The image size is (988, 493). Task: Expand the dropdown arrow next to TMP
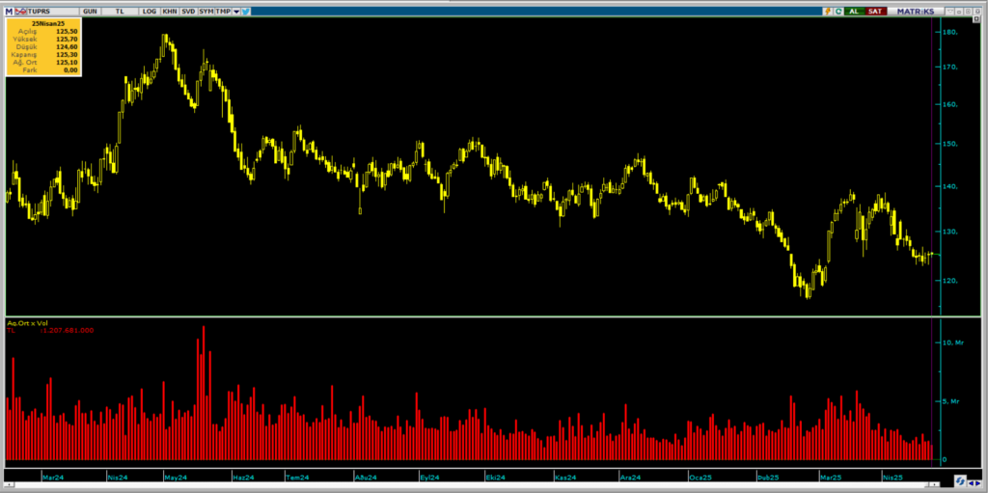coord(236,12)
